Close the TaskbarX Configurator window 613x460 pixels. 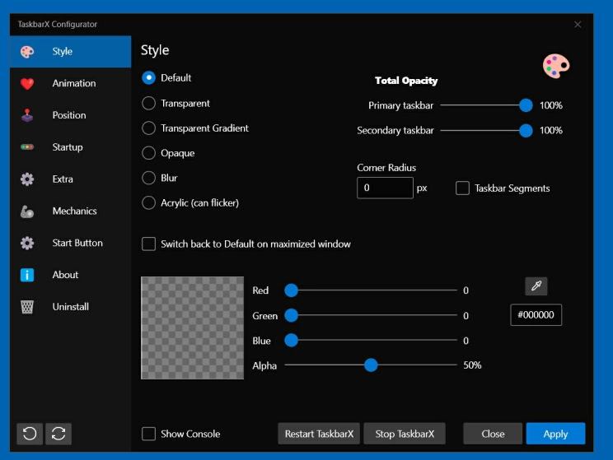coord(578,25)
